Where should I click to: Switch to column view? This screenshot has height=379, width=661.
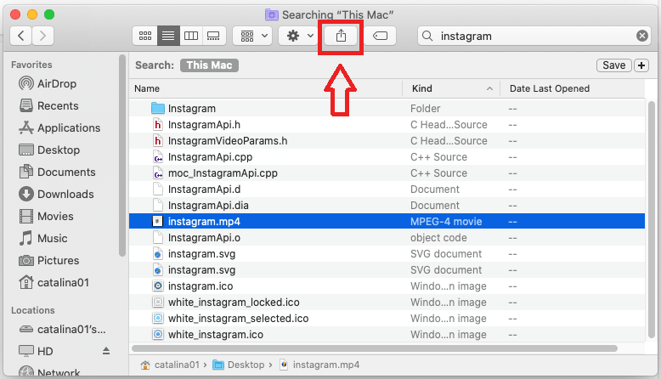point(191,36)
